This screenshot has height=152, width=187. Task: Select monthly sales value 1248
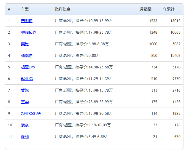(153, 32)
